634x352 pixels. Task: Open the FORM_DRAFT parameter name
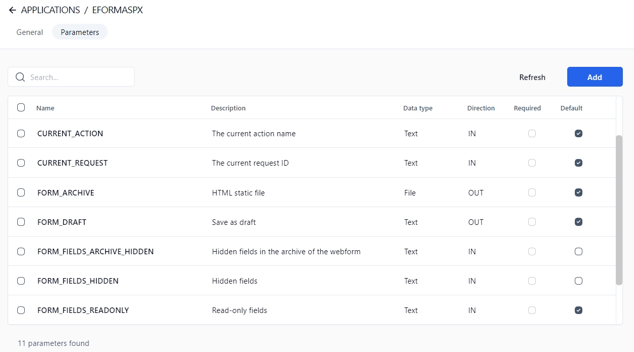coord(62,222)
